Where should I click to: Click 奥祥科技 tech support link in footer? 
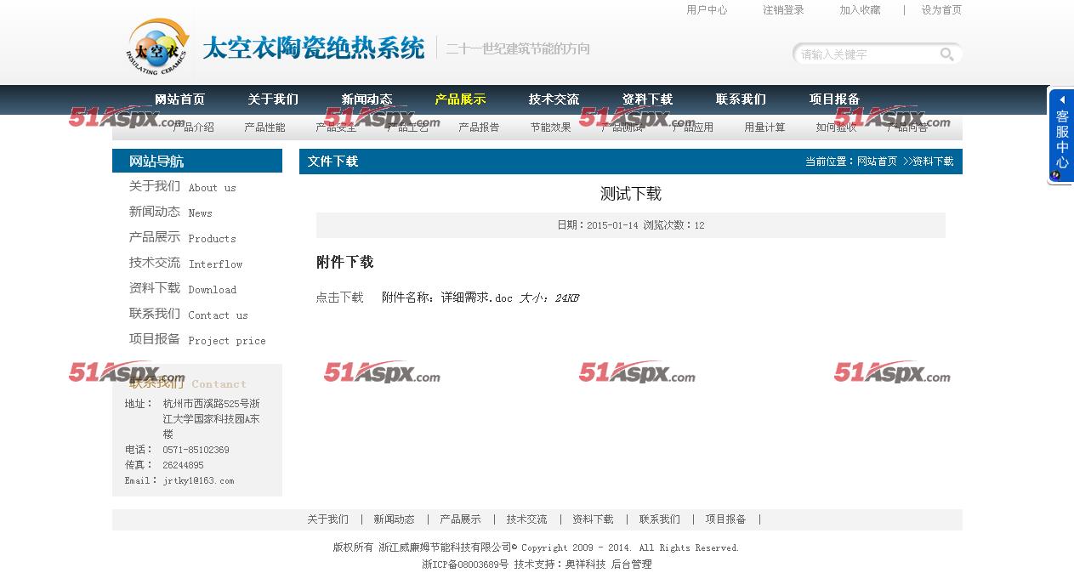(585, 564)
